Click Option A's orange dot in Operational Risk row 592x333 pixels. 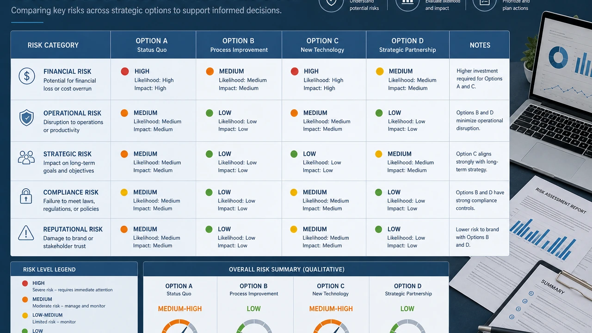pos(124,113)
